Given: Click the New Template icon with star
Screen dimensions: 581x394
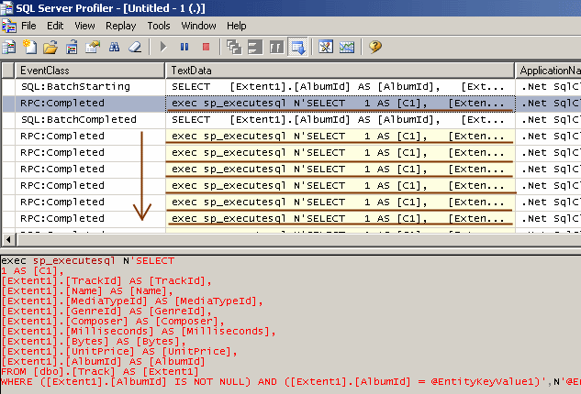Looking at the screenshot, I should (x=29, y=47).
